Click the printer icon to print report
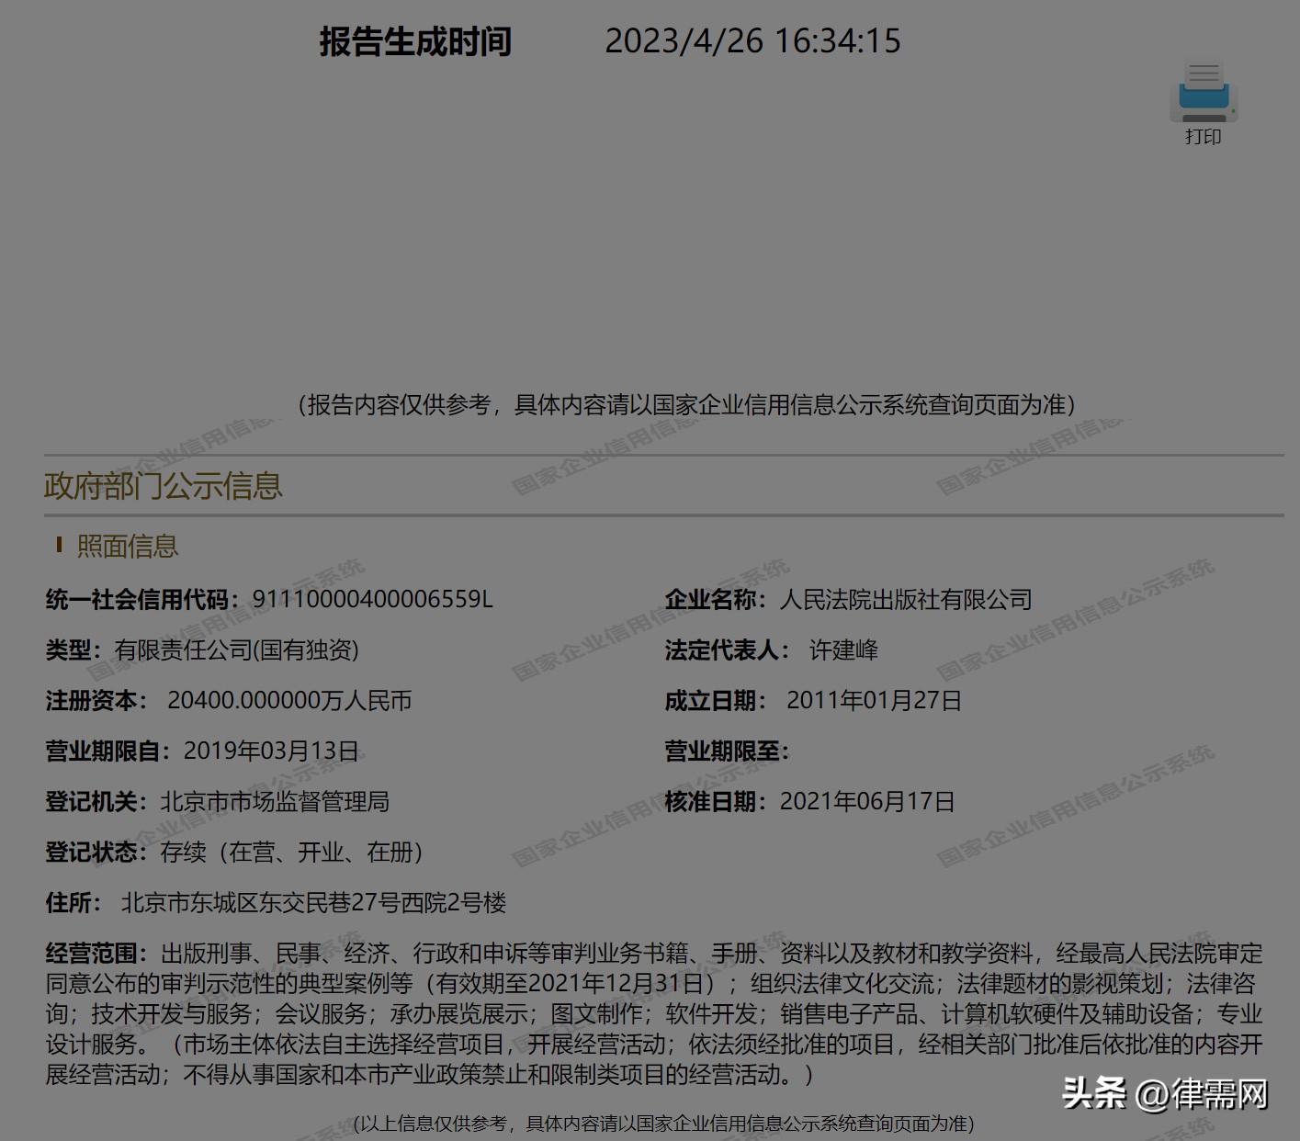 (1204, 91)
